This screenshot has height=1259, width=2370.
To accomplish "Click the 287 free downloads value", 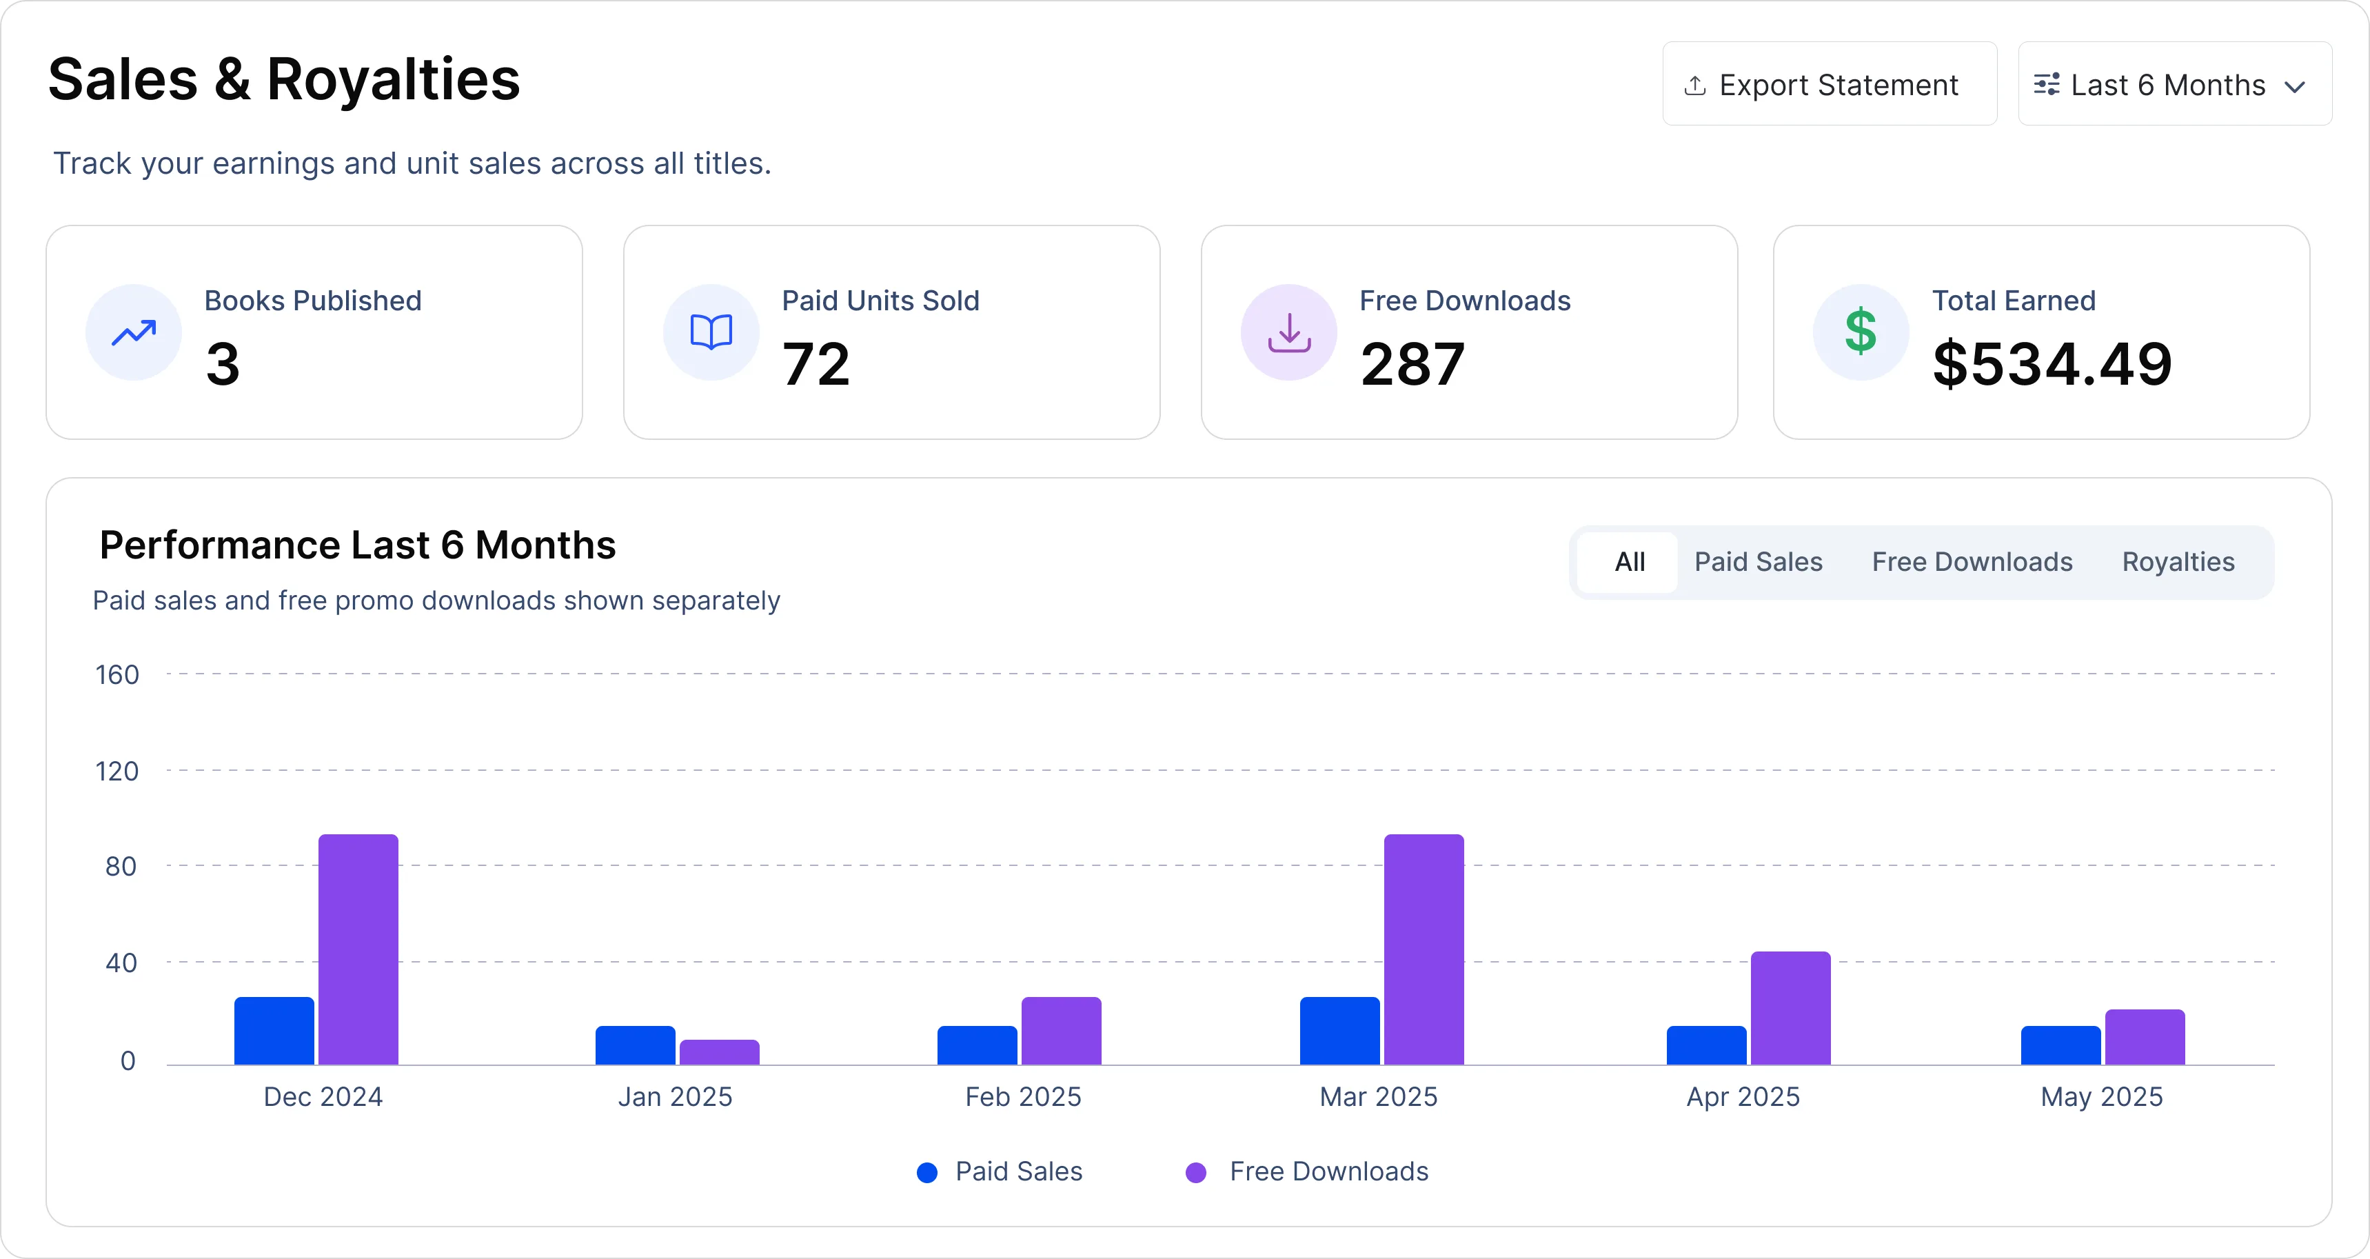I will click(1412, 365).
